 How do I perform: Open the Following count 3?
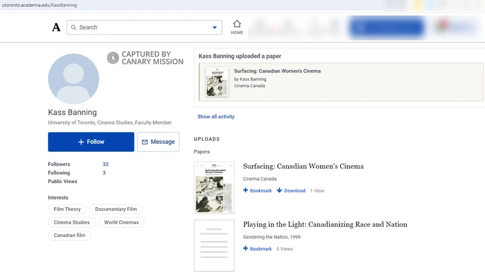[x=104, y=173]
